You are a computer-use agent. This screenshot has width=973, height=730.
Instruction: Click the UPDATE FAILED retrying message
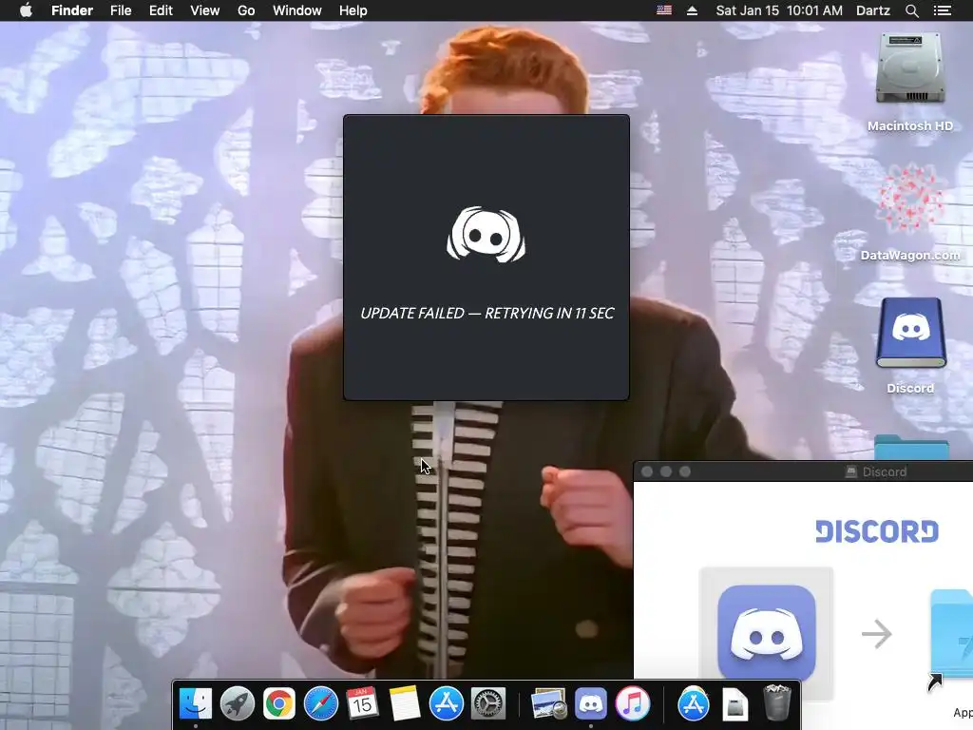pyautogui.click(x=487, y=313)
